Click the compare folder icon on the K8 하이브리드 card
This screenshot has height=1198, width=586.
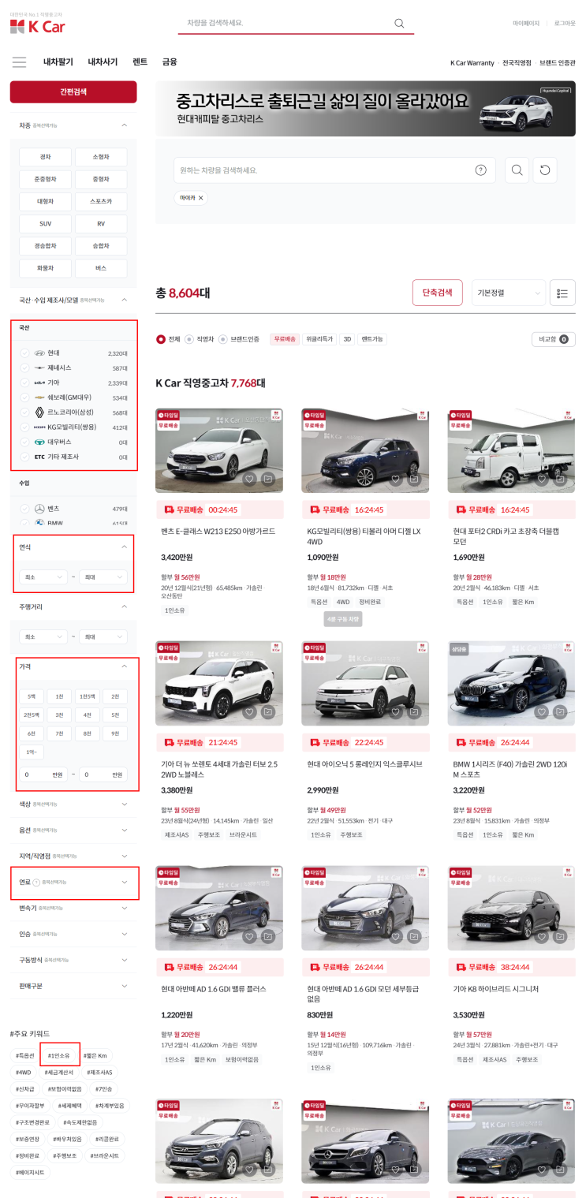click(561, 936)
